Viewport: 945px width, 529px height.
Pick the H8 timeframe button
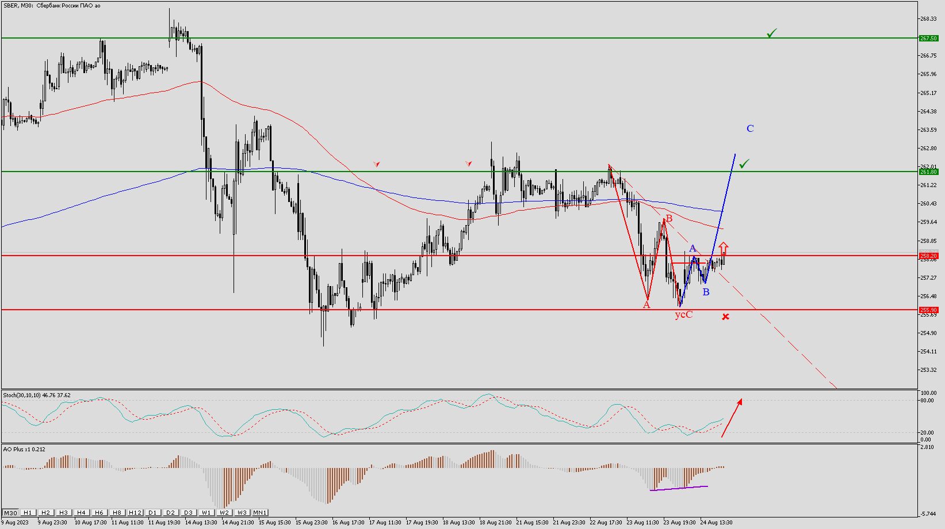pos(117,512)
